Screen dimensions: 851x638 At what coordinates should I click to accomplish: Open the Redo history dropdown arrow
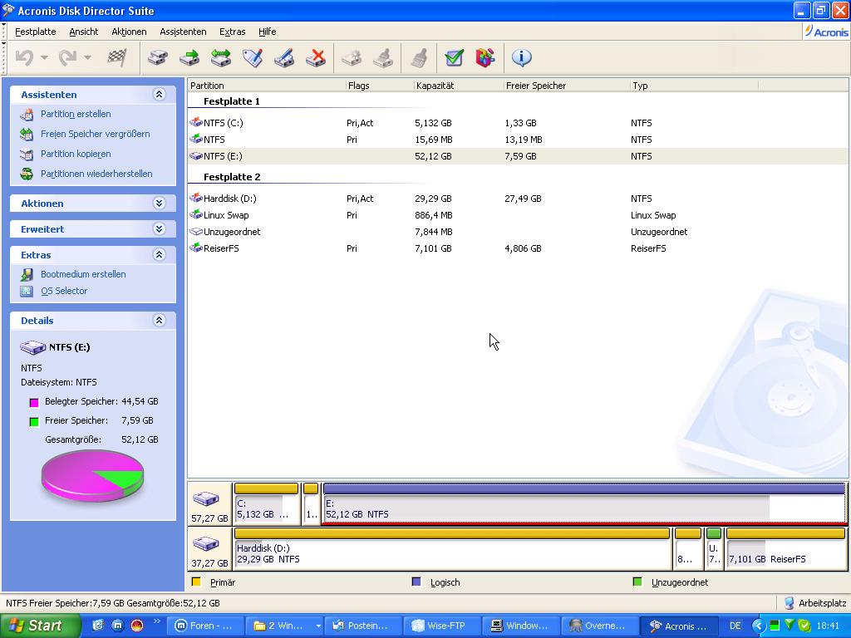pos(88,57)
